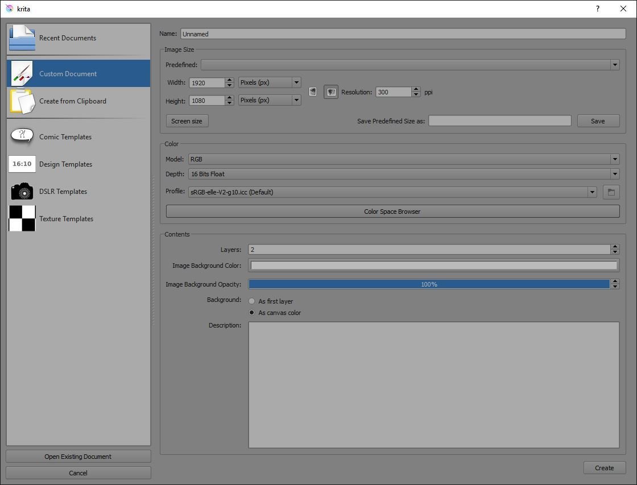
Task: Increase the Resolution value
Action: coord(416,89)
